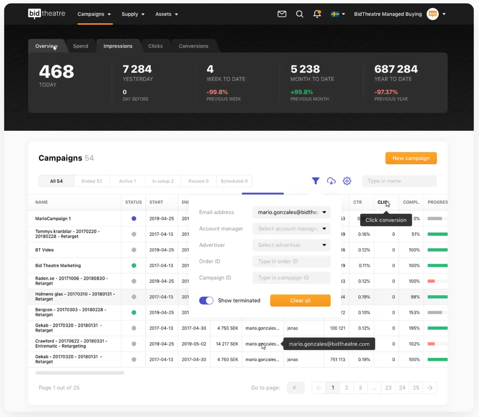Go to page 25

coord(416,388)
